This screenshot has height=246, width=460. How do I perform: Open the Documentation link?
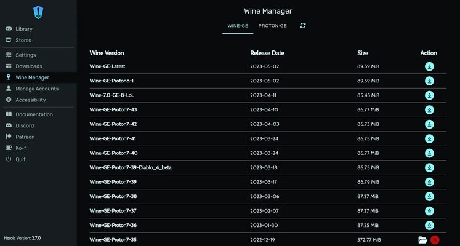click(x=34, y=114)
